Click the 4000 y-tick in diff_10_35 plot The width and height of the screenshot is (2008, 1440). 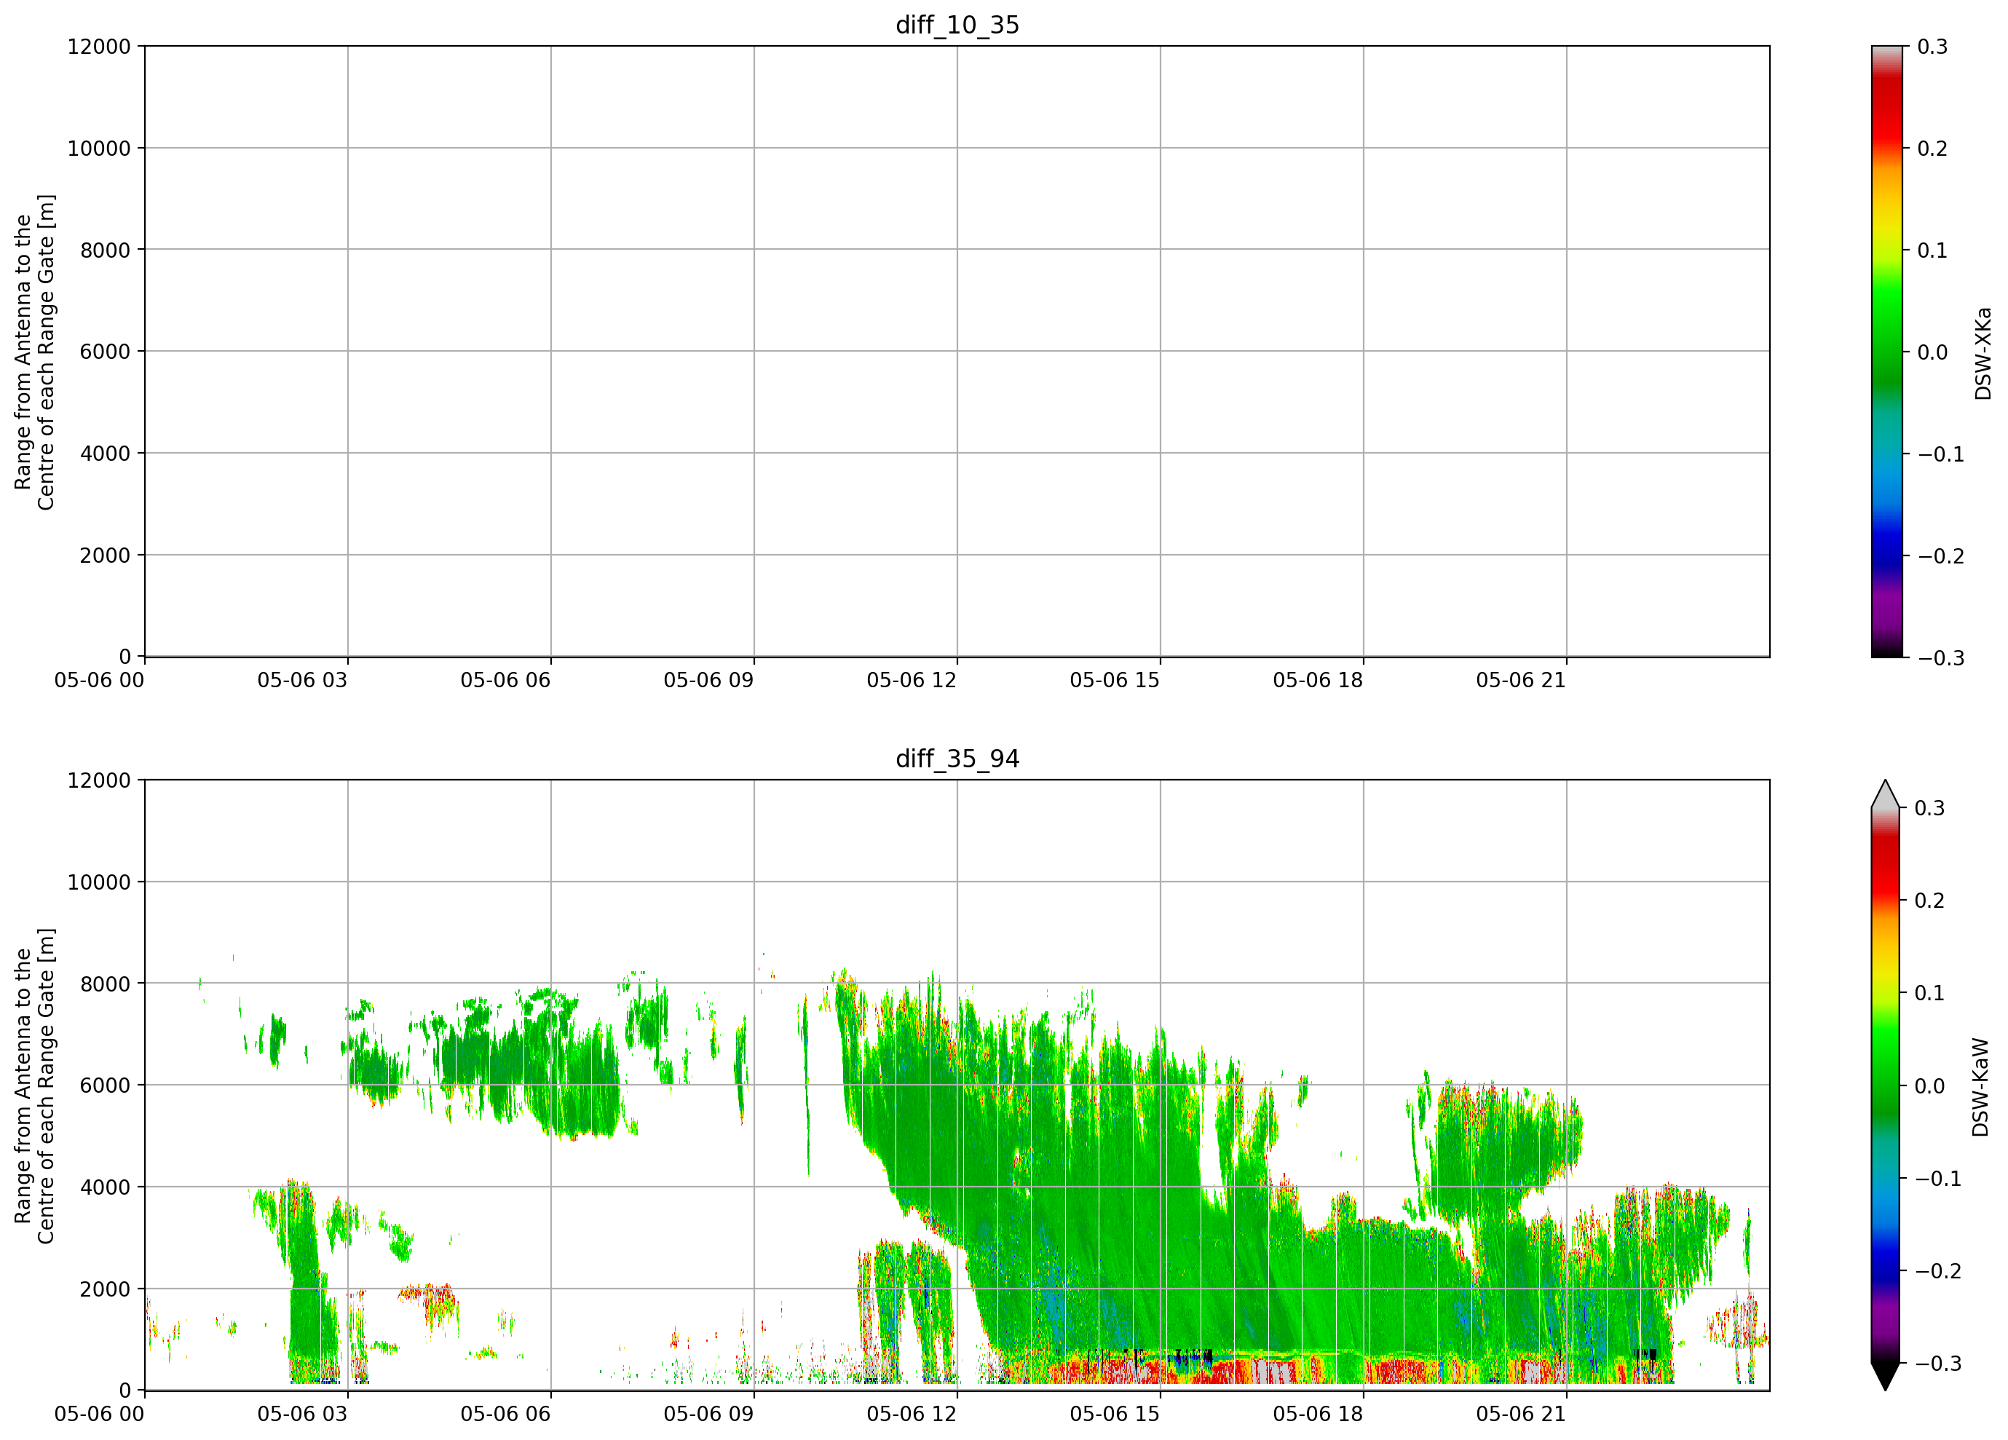(x=106, y=453)
